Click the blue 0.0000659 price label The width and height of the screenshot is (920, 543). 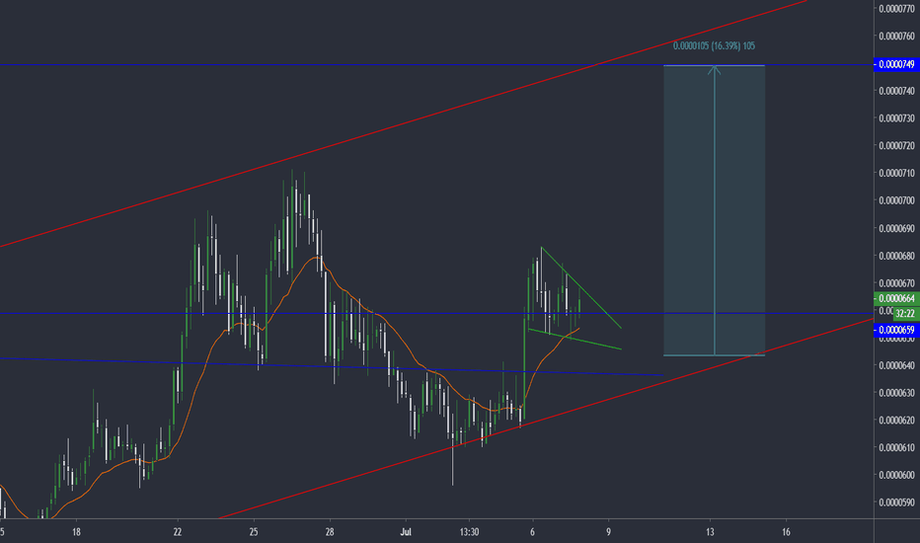click(896, 330)
